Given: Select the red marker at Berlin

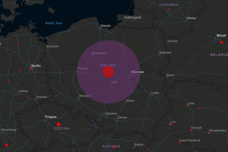Looking at the screenshot, I should point(31,68).
